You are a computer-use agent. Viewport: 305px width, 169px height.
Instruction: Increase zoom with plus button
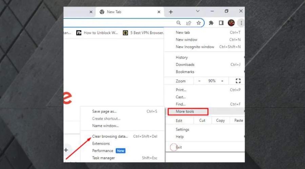222,81
